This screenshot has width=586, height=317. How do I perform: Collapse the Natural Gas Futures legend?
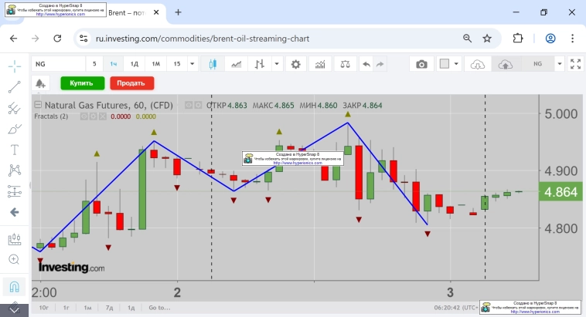click(36, 105)
